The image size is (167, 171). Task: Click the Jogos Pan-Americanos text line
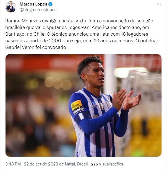point(77,27)
